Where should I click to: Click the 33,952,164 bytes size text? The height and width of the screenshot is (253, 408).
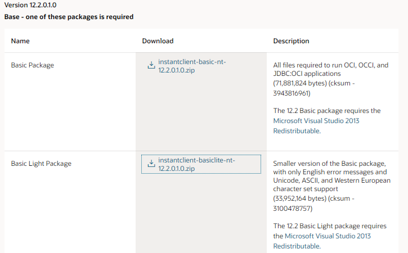302,198
